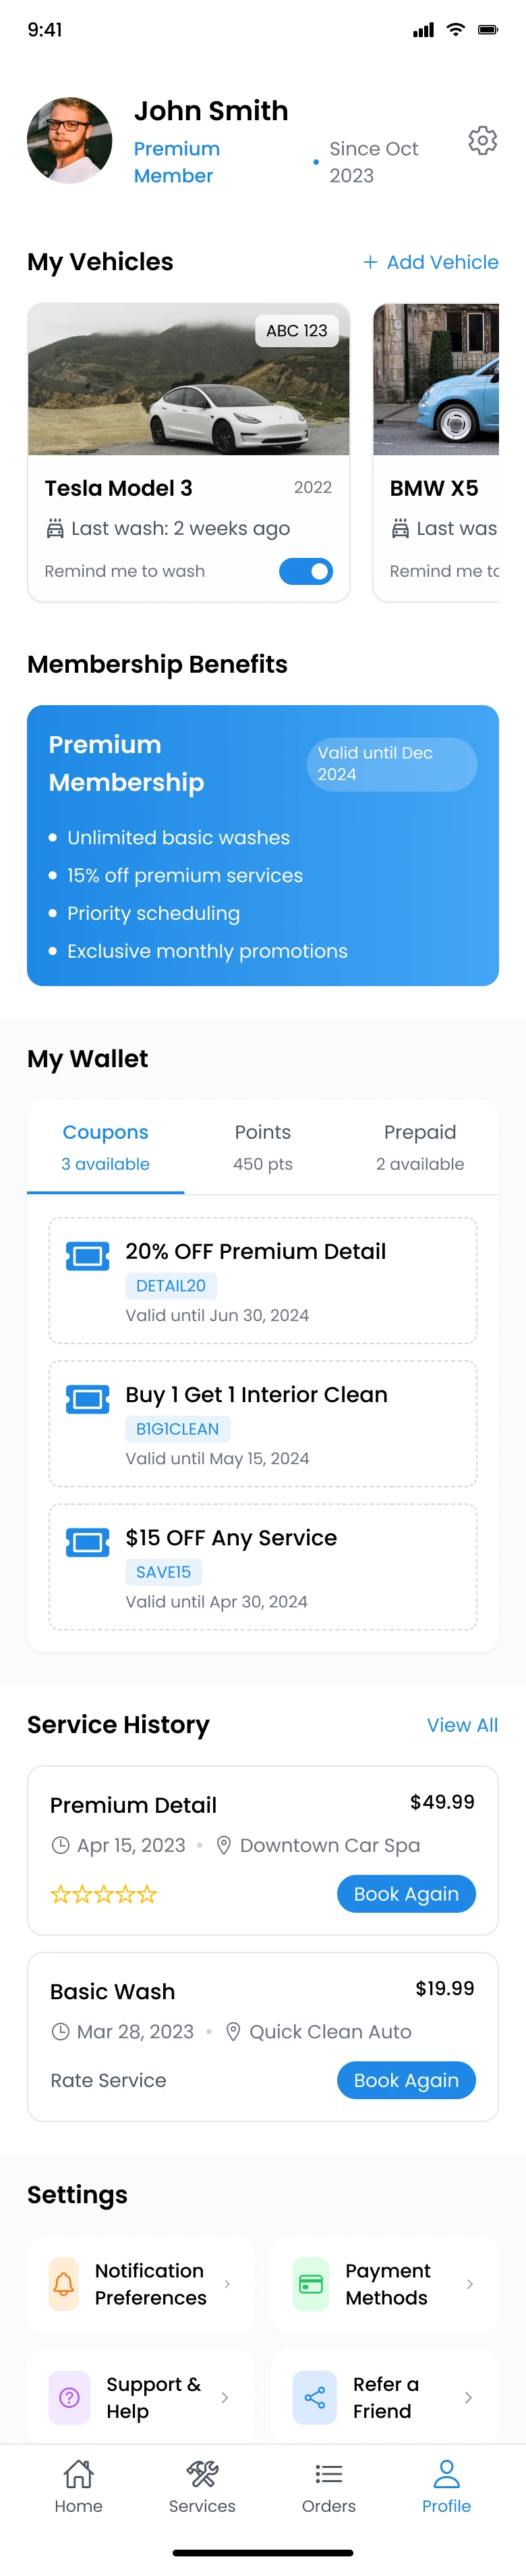
Task: Expand Notification Preferences chevron
Action: (227, 2284)
